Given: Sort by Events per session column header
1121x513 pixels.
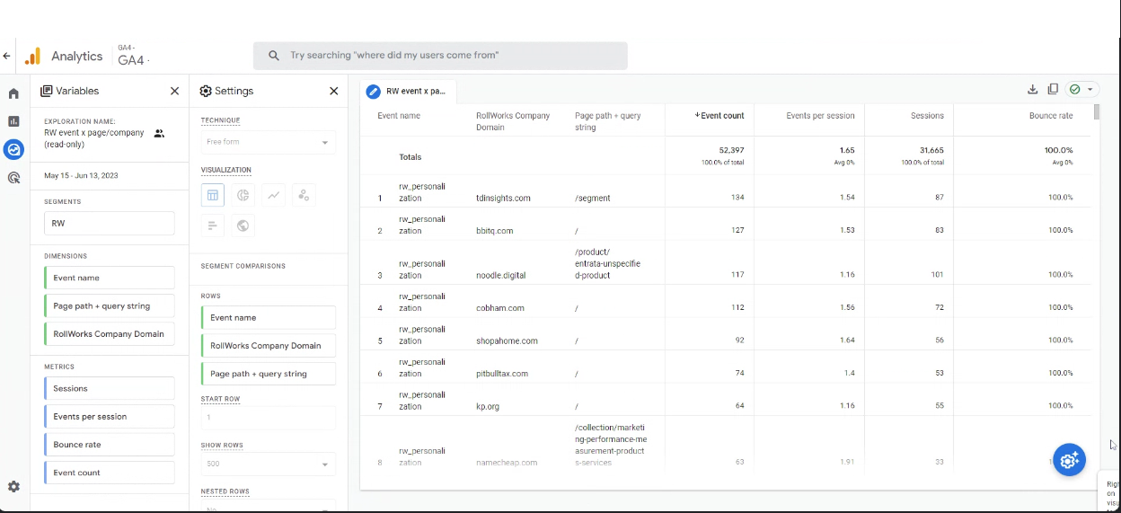Looking at the screenshot, I should pyautogui.click(x=820, y=116).
